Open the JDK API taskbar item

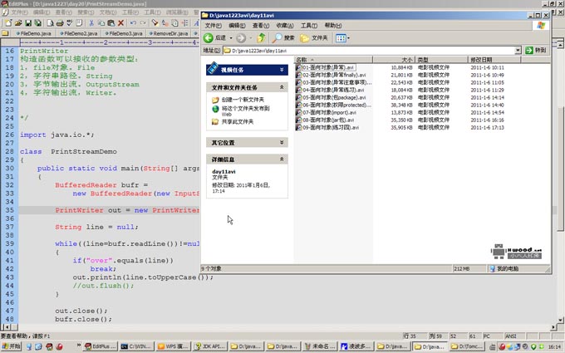[x=210, y=346]
